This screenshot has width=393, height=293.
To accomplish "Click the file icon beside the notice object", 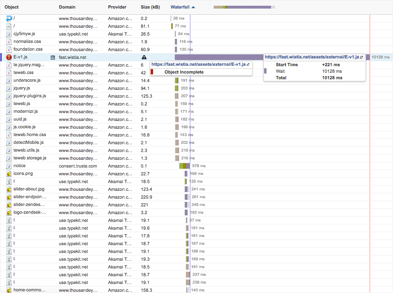I will tap(9, 166).
